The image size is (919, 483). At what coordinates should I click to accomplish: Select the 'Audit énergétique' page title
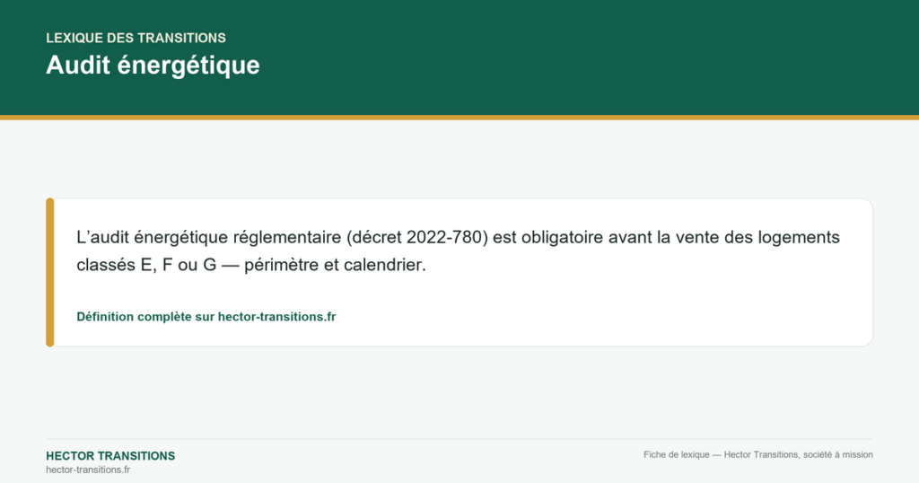[x=153, y=65]
